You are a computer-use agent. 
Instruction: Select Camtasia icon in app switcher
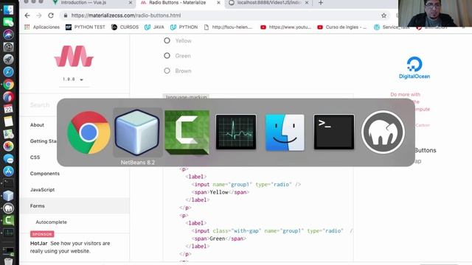click(x=187, y=132)
